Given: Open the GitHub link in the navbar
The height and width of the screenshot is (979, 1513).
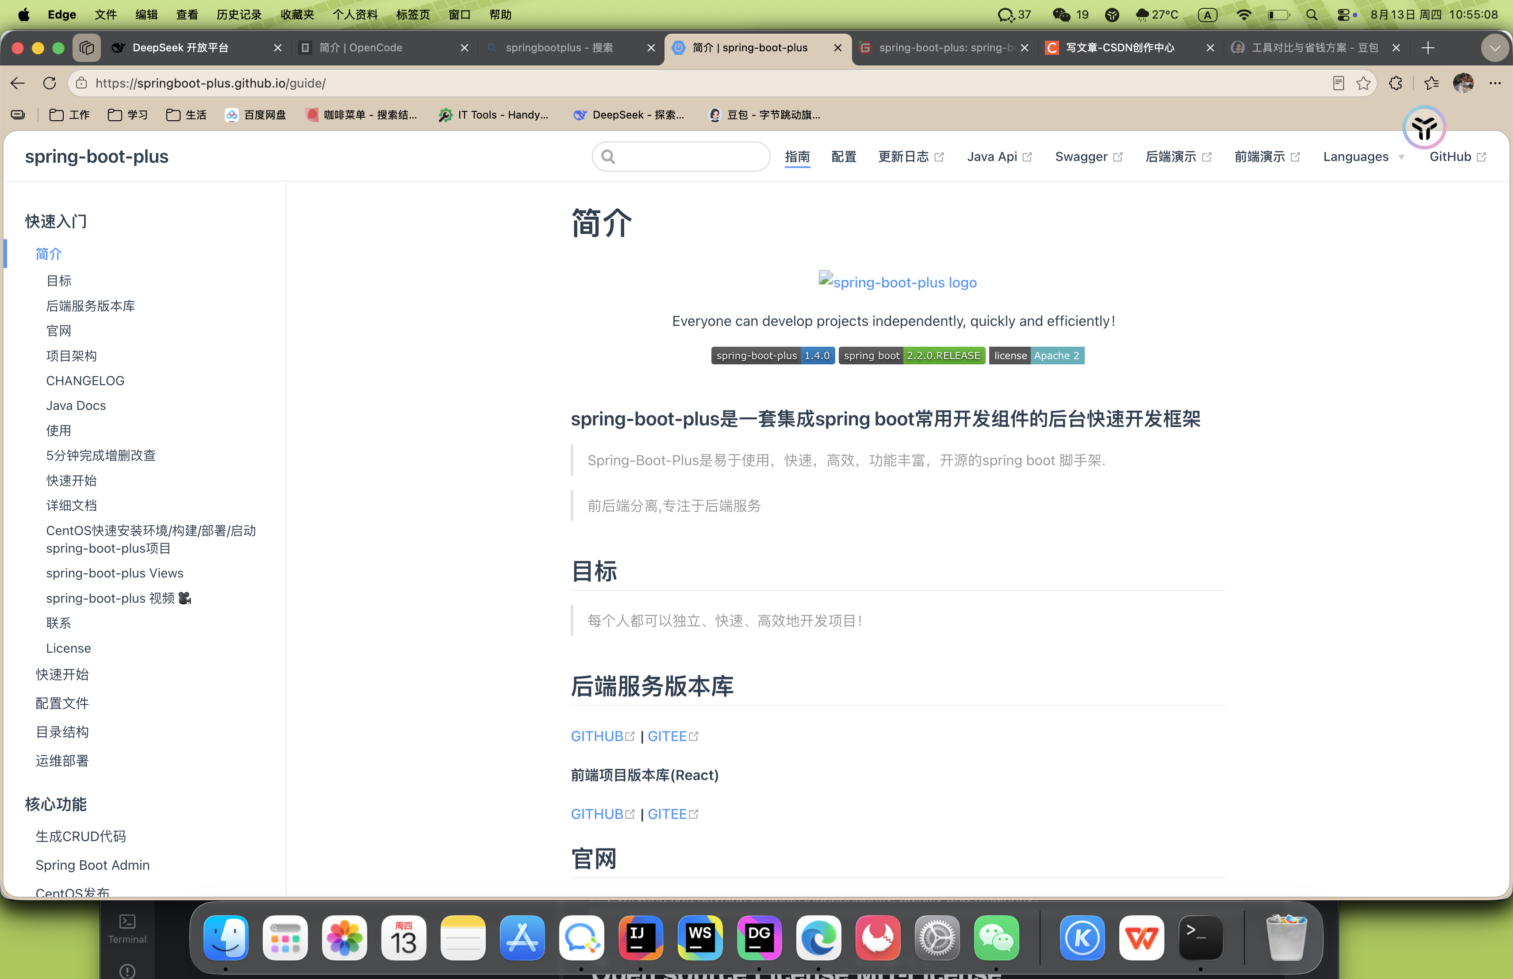Looking at the screenshot, I should click(1457, 157).
